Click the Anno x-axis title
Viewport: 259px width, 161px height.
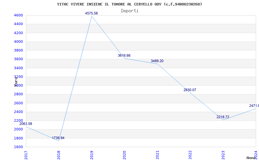click(251, 158)
